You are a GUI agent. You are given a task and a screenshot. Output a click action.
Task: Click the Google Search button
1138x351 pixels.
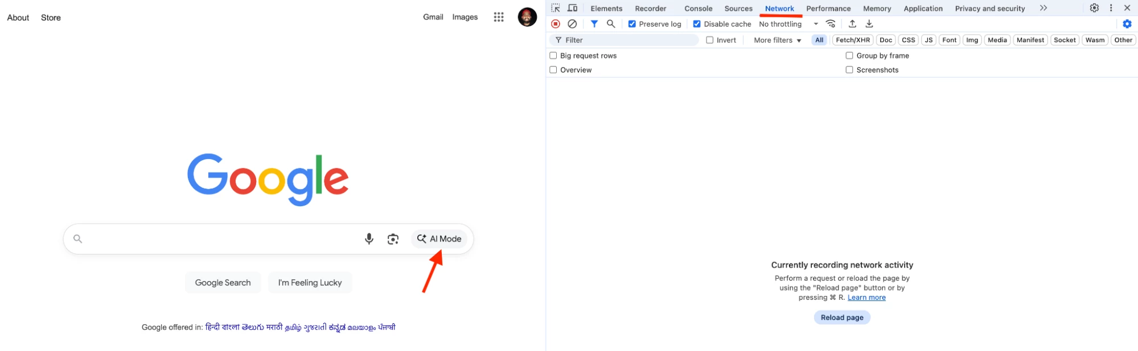click(x=223, y=283)
